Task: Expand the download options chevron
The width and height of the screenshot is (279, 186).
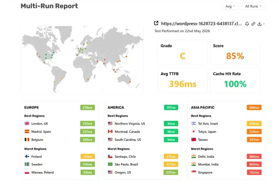Action: tap(264, 24)
